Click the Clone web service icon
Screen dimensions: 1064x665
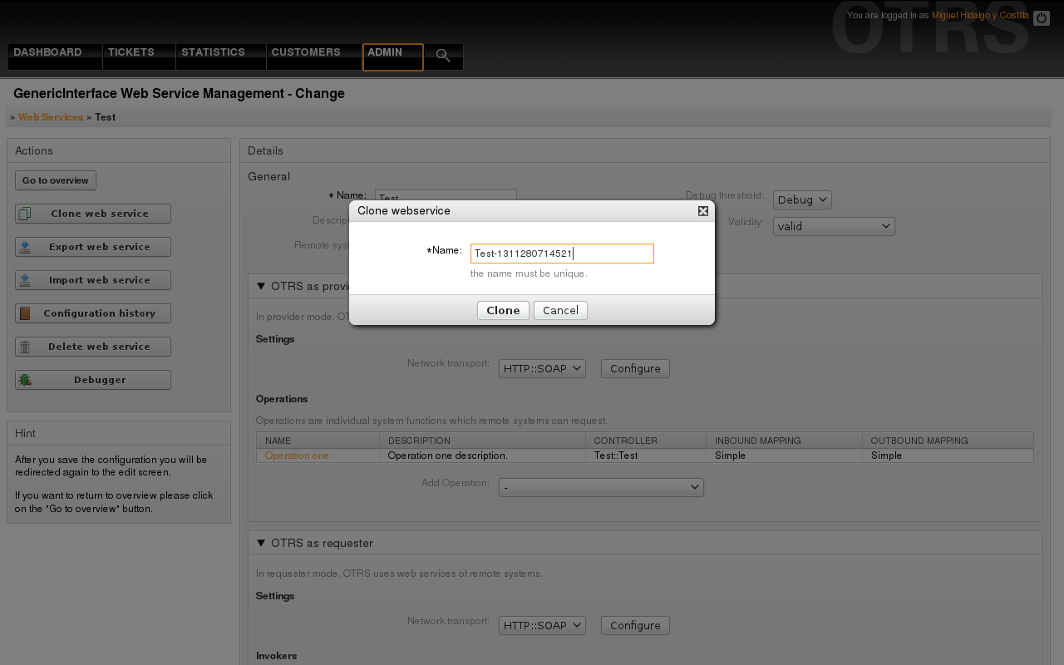(x=25, y=214)
